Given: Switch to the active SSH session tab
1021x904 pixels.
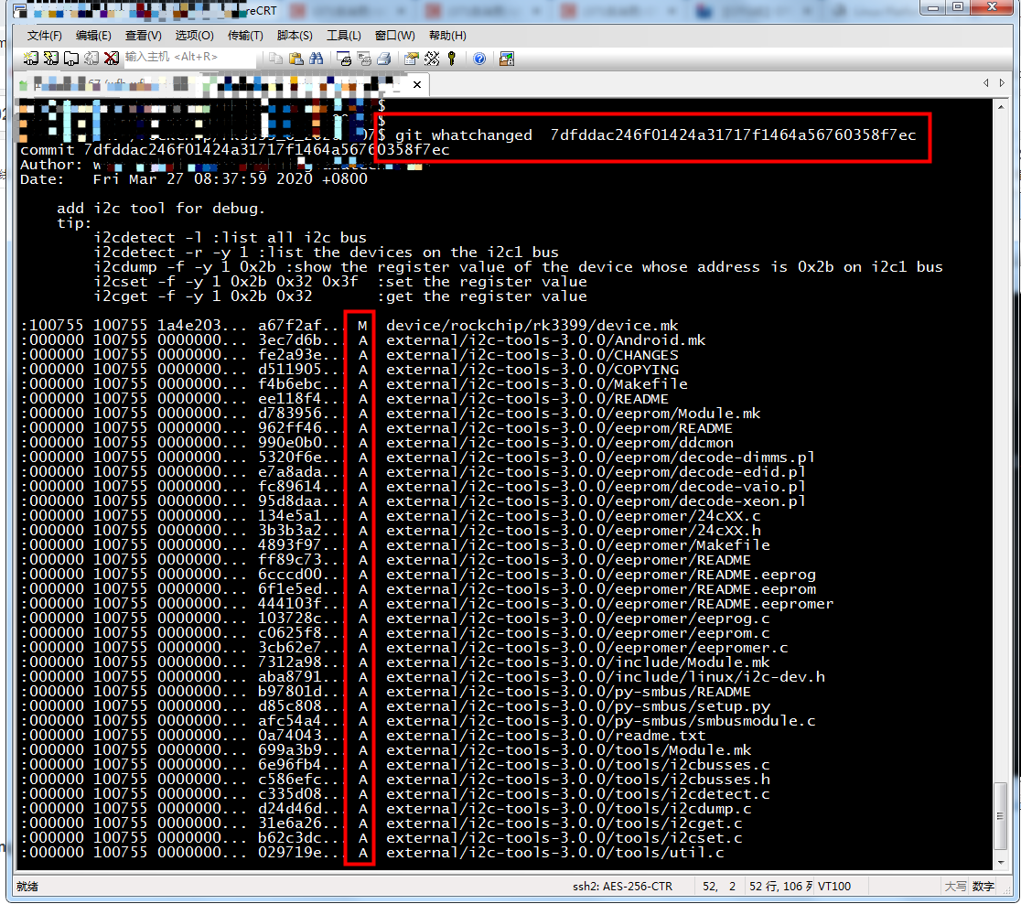Looking at the screenshot, I should point(183,84).
